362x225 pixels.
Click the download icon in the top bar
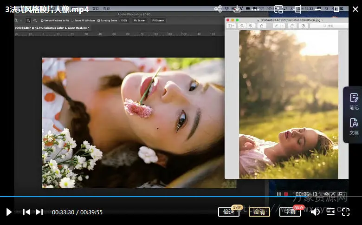click(237, 9)
